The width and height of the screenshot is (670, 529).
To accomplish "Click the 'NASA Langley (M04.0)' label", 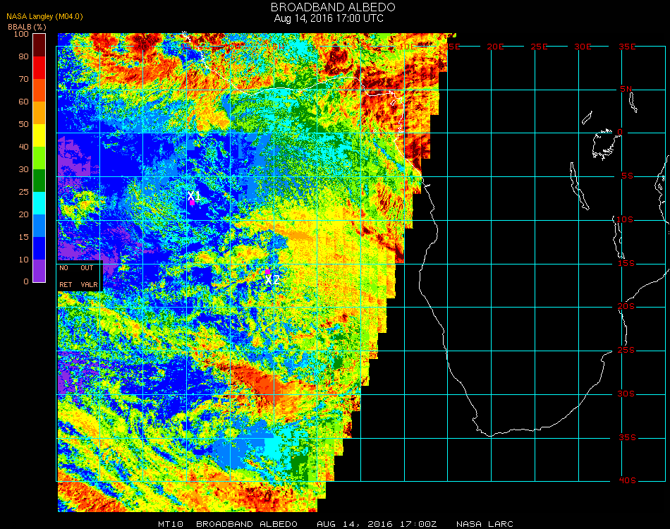I will pos(44,16).
